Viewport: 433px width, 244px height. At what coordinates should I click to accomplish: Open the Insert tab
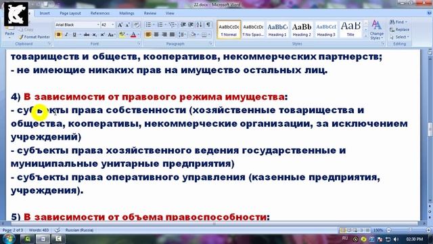[45, 14]
